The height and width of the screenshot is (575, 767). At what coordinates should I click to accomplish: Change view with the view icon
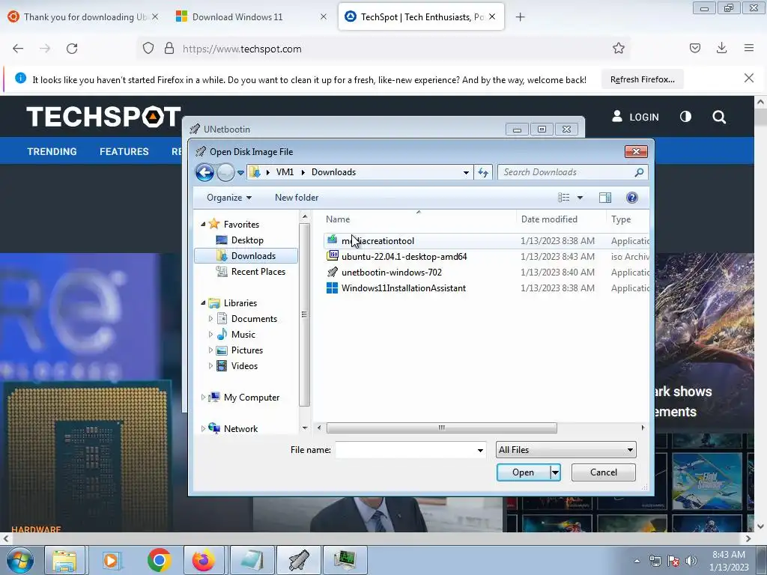[x=563, y=198]
